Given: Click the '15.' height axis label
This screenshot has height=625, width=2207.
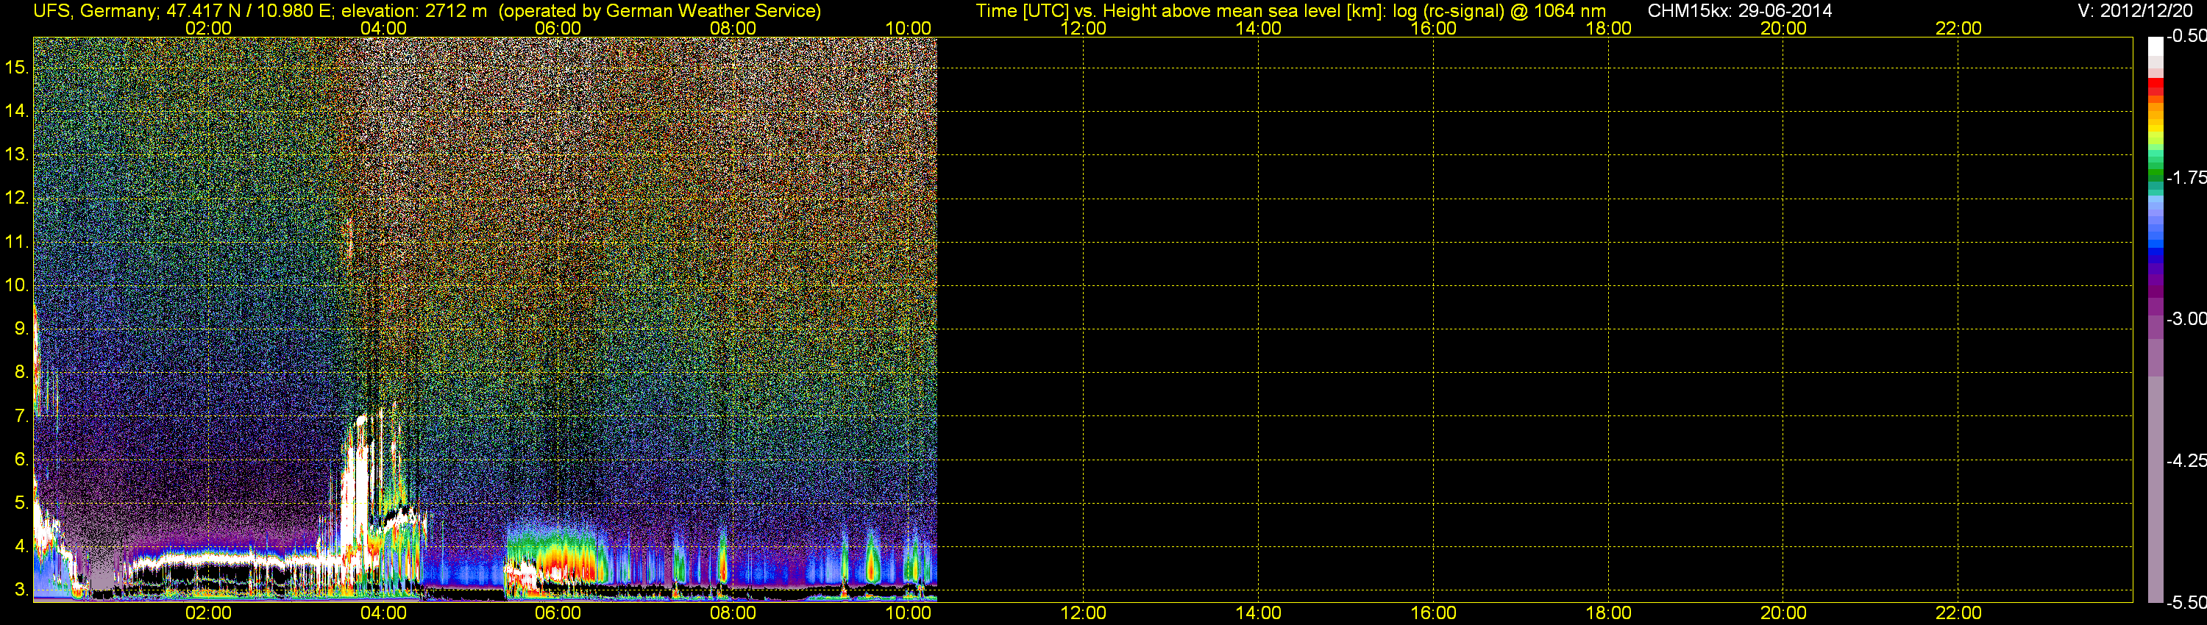Looking at the screenshot, I should tap(17, 67).
